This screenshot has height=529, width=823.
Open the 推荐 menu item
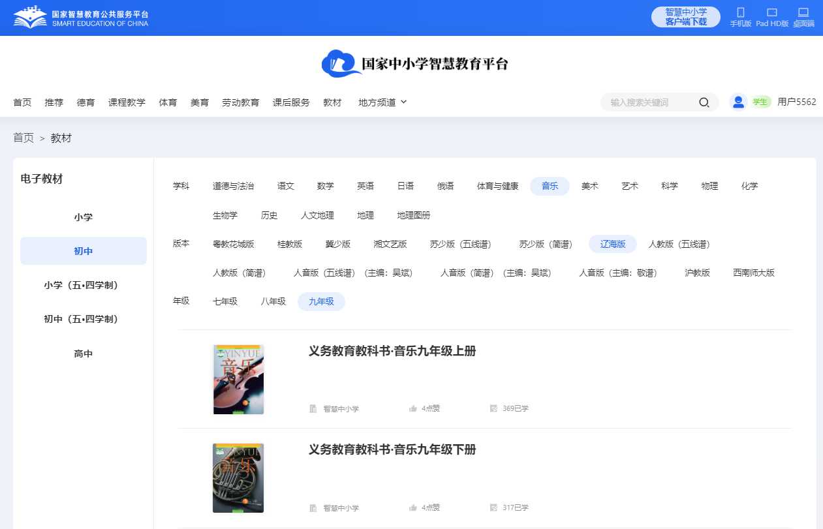tap(54, 102)
